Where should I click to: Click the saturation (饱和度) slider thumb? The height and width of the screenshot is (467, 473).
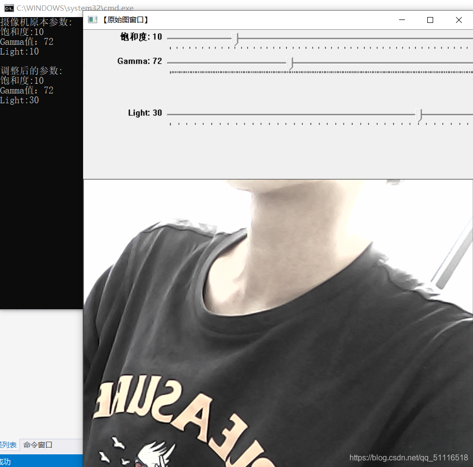(235, 39)
